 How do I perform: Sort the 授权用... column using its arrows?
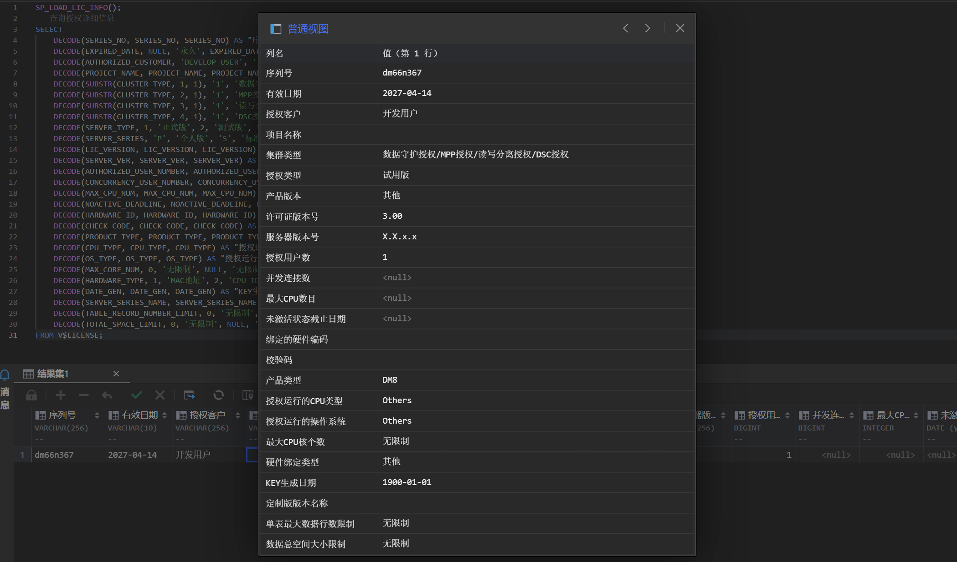(787, 415)
